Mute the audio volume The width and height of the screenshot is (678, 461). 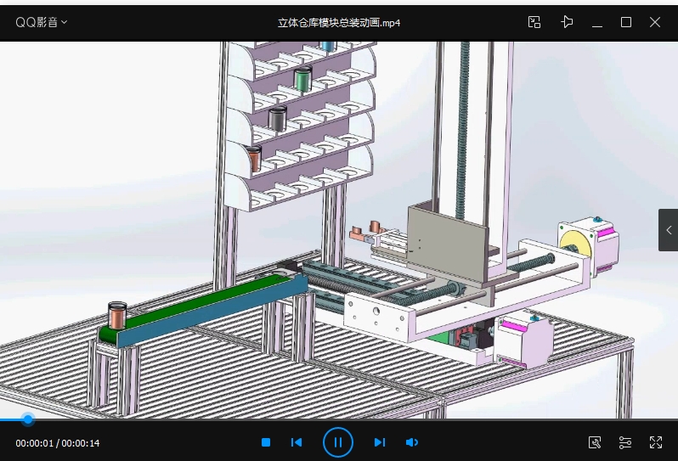411,442
